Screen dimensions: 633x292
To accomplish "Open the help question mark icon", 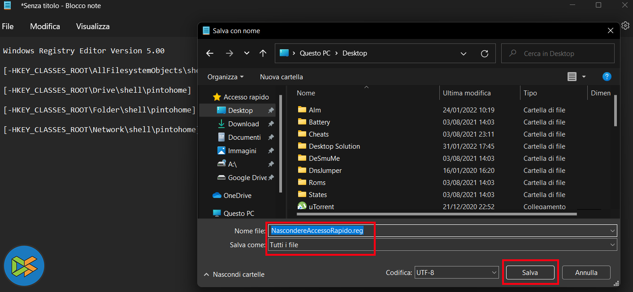I will coord(607,77).
